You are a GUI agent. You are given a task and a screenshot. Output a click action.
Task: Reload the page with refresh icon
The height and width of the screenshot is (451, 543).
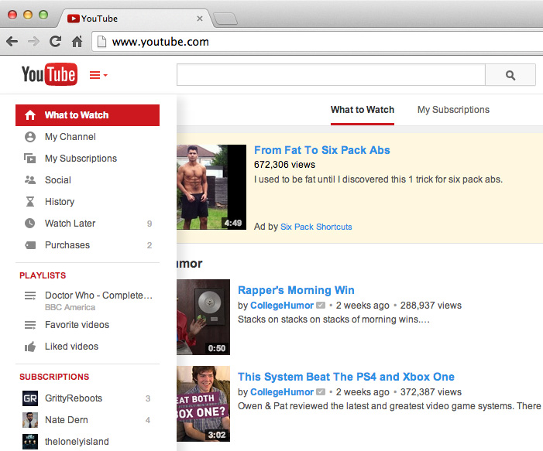(56, 42)
